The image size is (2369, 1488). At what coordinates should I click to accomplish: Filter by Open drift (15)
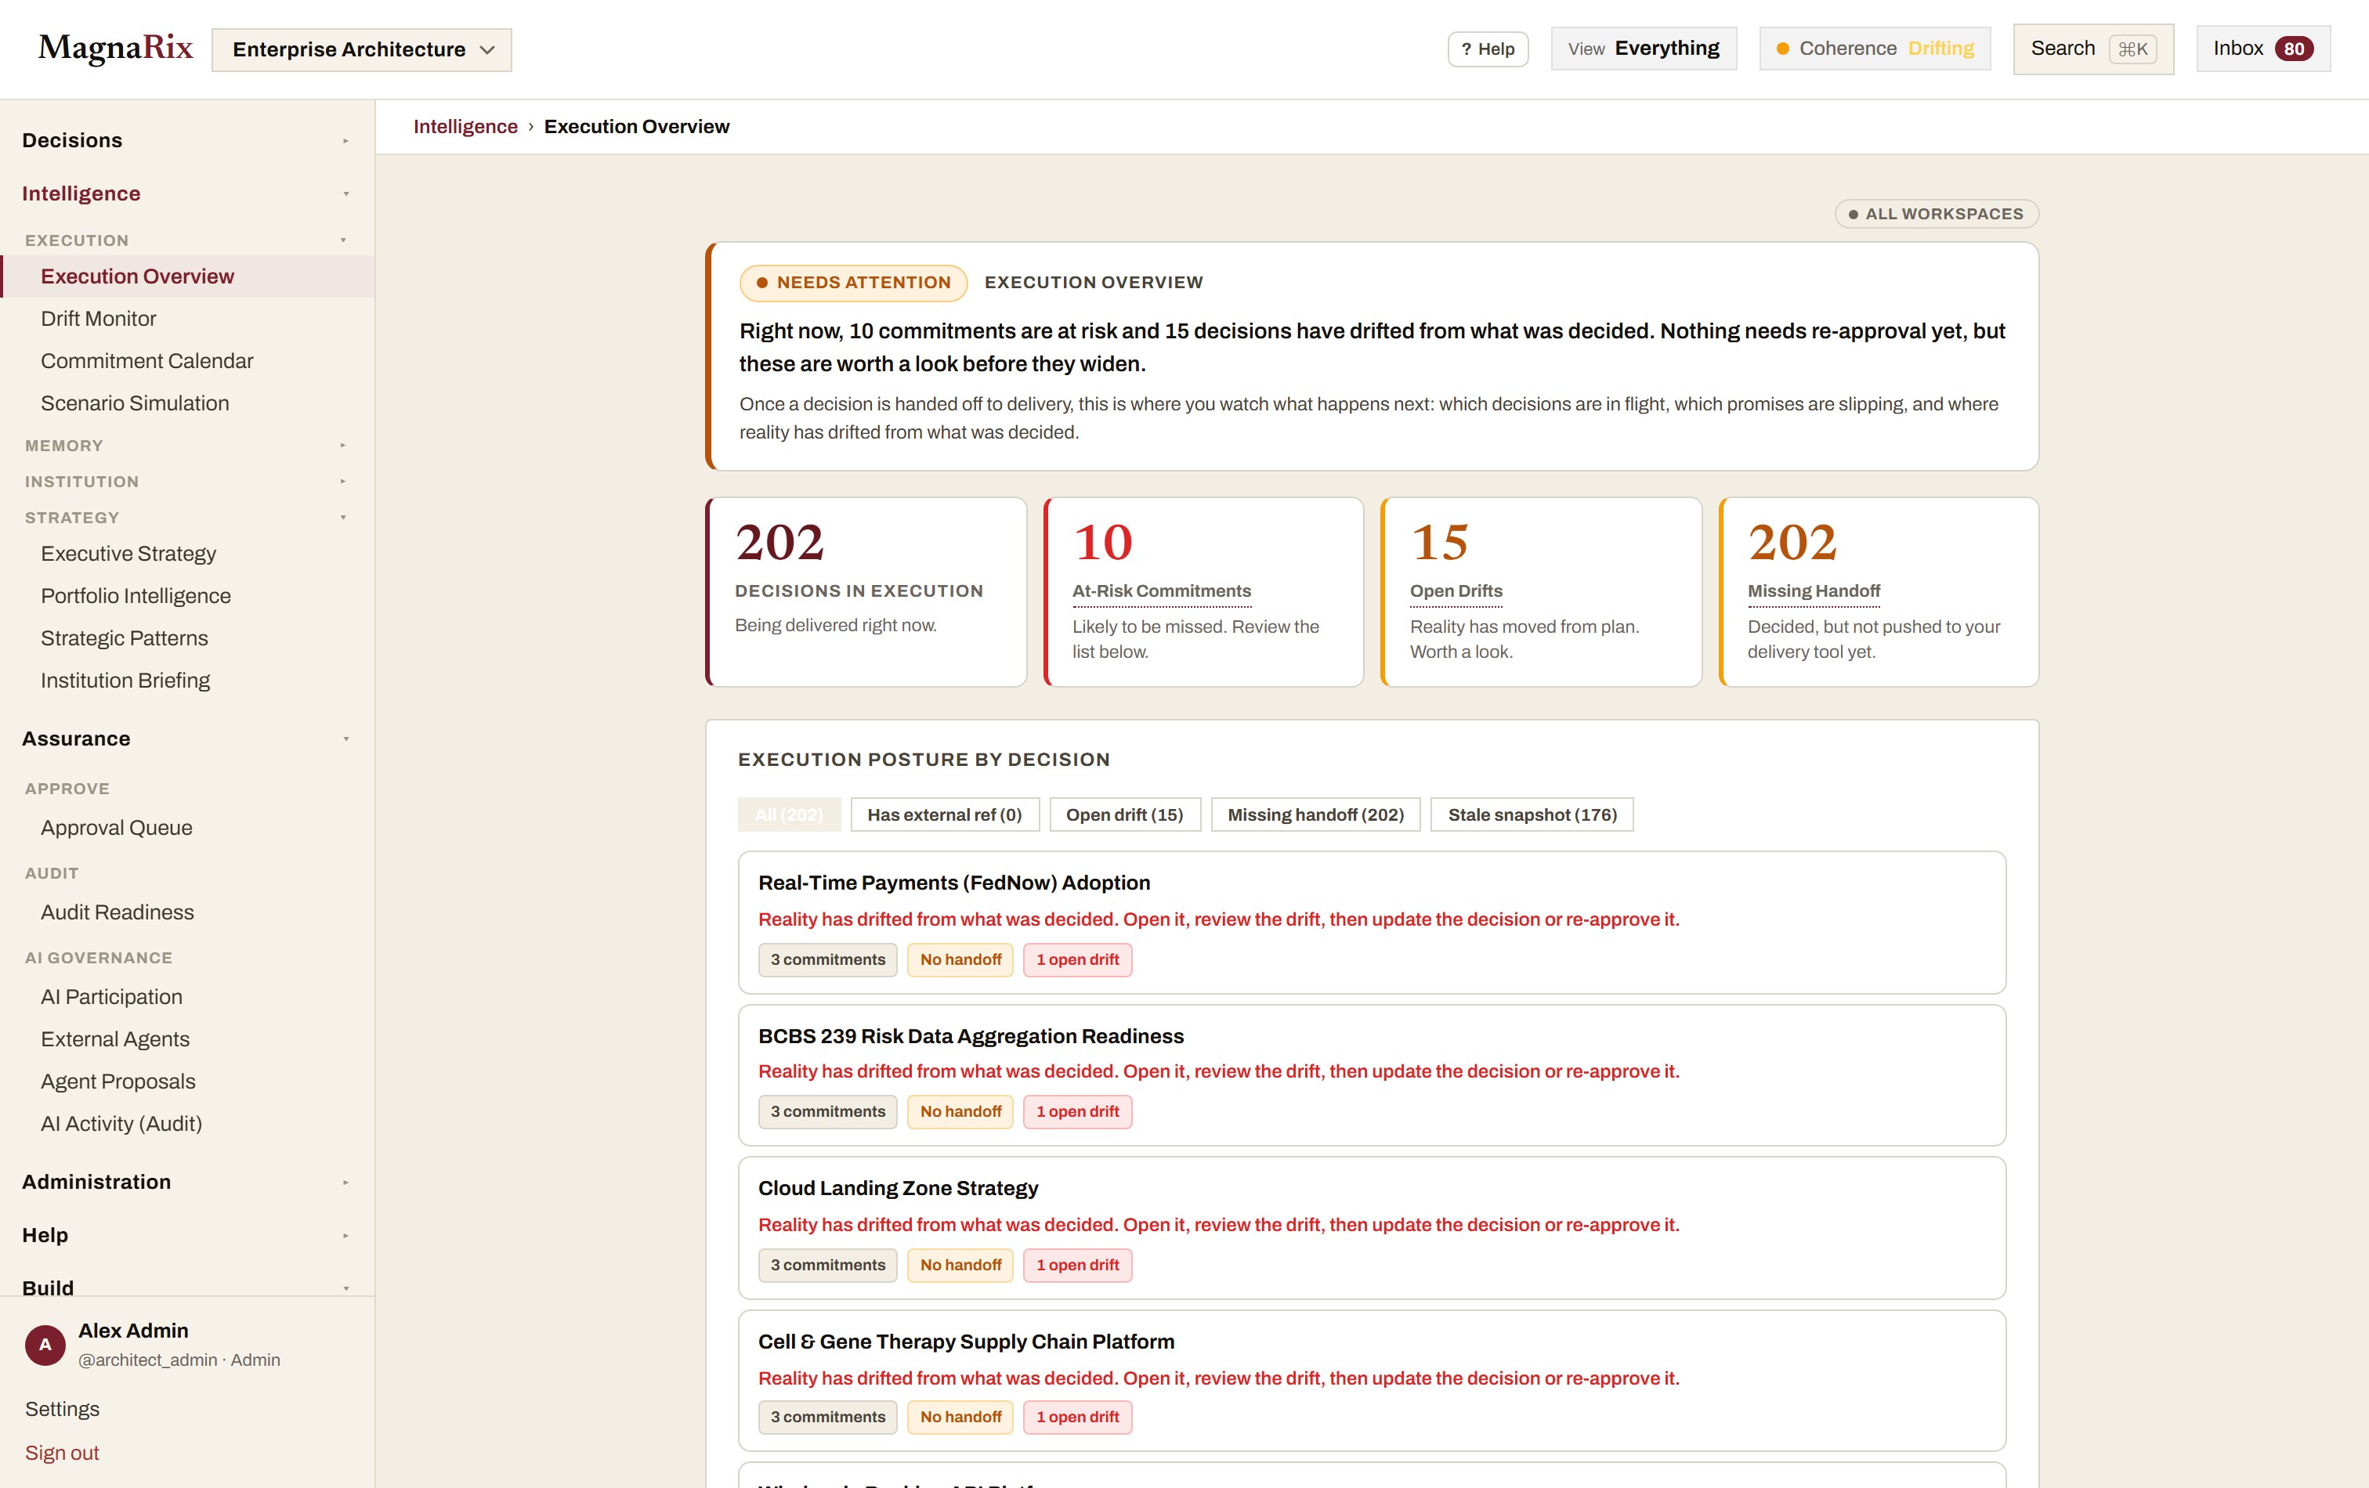pos(1124,814)
